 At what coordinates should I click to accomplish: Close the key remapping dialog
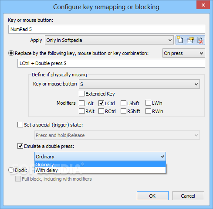tap(203, 5)
